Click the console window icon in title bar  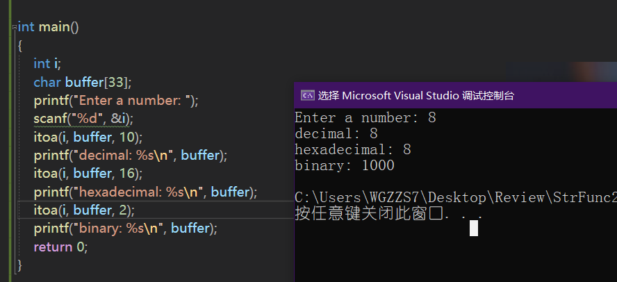(307, 95)
